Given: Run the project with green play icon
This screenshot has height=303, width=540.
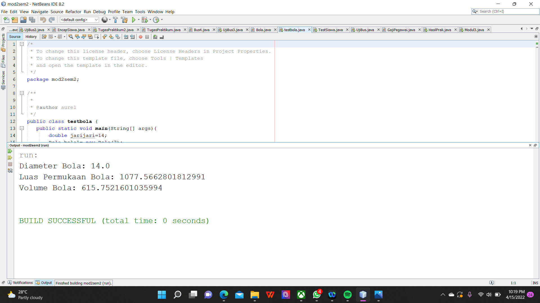Looking at the screenshot, I should point(134,20).
